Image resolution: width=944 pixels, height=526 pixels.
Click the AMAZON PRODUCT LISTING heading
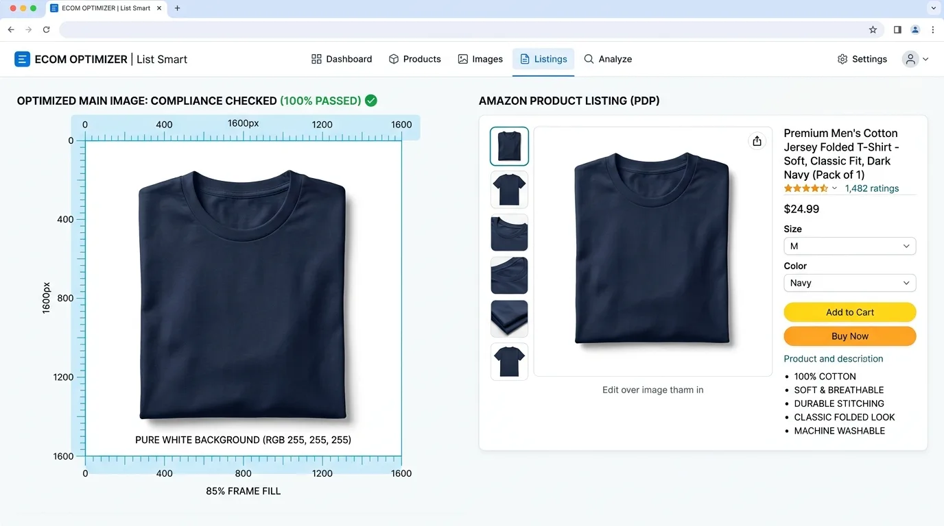(x=569, y=101)
